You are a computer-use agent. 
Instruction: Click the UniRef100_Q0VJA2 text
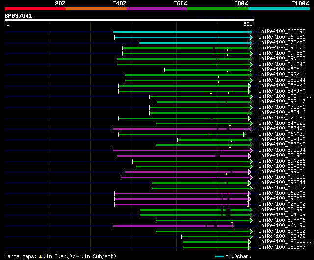(x=282, y=140)
